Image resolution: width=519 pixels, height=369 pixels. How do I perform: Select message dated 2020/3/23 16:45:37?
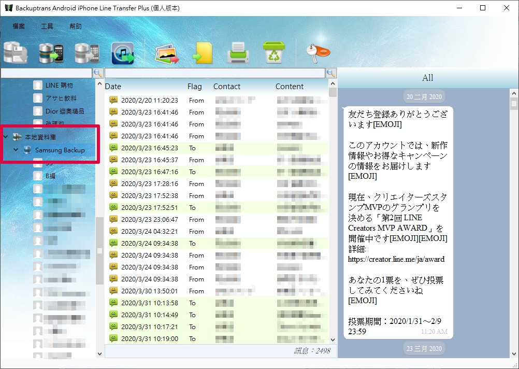tap(217, 160)
